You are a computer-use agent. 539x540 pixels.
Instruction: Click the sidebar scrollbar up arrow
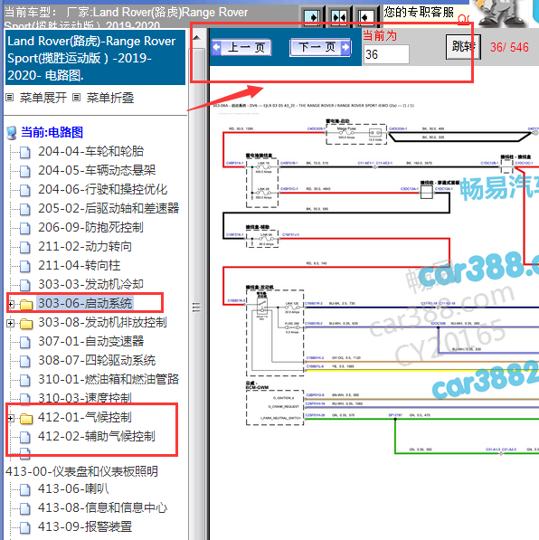coord(196,38)
